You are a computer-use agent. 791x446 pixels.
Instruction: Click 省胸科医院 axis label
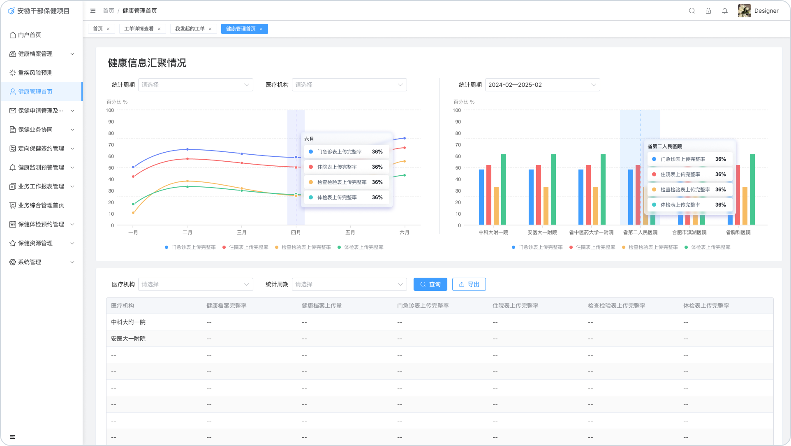[x=738, y=232]
